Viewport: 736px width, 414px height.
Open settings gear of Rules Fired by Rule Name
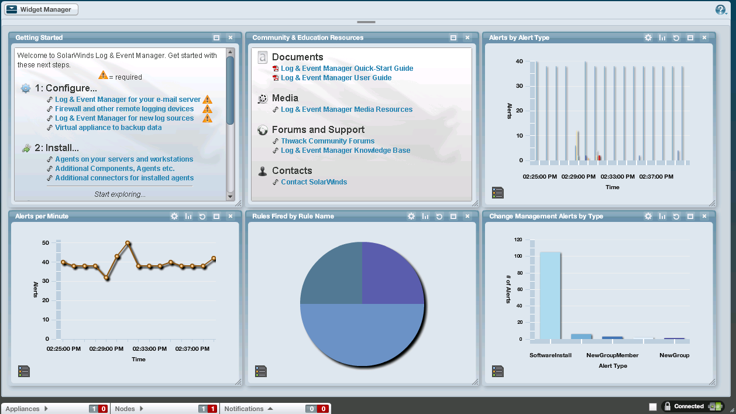click(411, 216)
